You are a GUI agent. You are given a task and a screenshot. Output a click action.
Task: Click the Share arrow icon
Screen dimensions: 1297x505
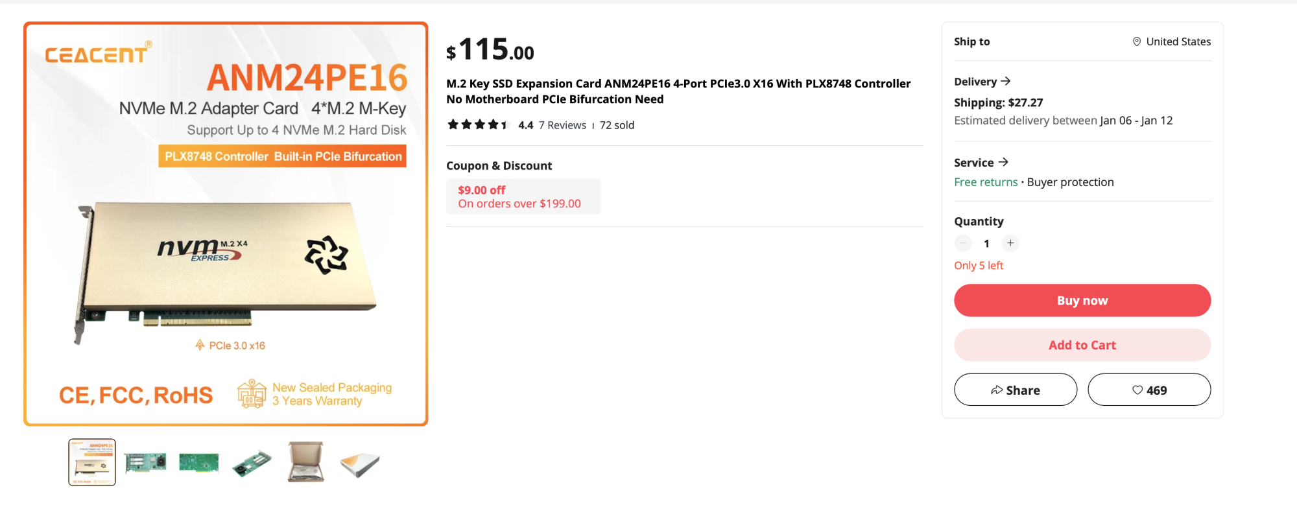click(997, 390)
